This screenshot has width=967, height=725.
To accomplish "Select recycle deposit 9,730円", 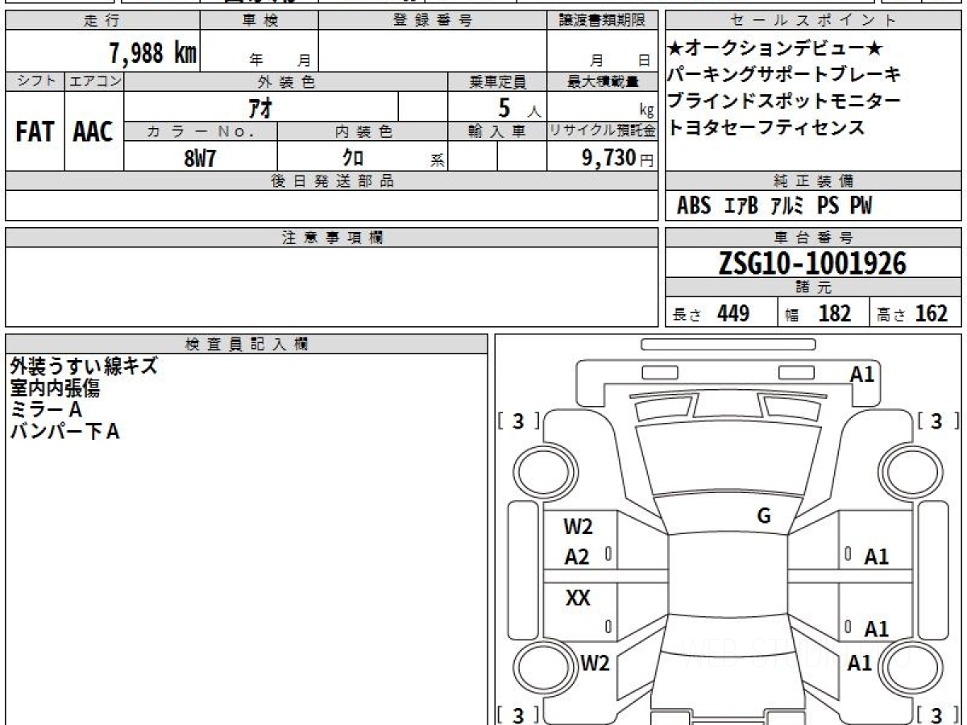I will click(x=617, y=158).
